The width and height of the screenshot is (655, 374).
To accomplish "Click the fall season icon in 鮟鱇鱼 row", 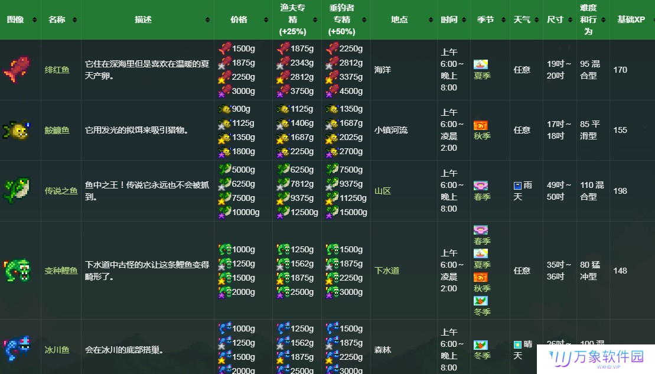I will pos(480,125).
